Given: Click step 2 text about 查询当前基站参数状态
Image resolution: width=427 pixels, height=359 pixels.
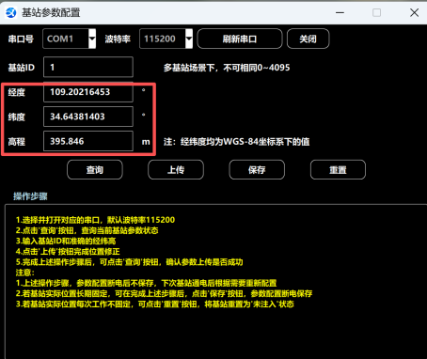Looking at the screenshot, I should [87, 230].
